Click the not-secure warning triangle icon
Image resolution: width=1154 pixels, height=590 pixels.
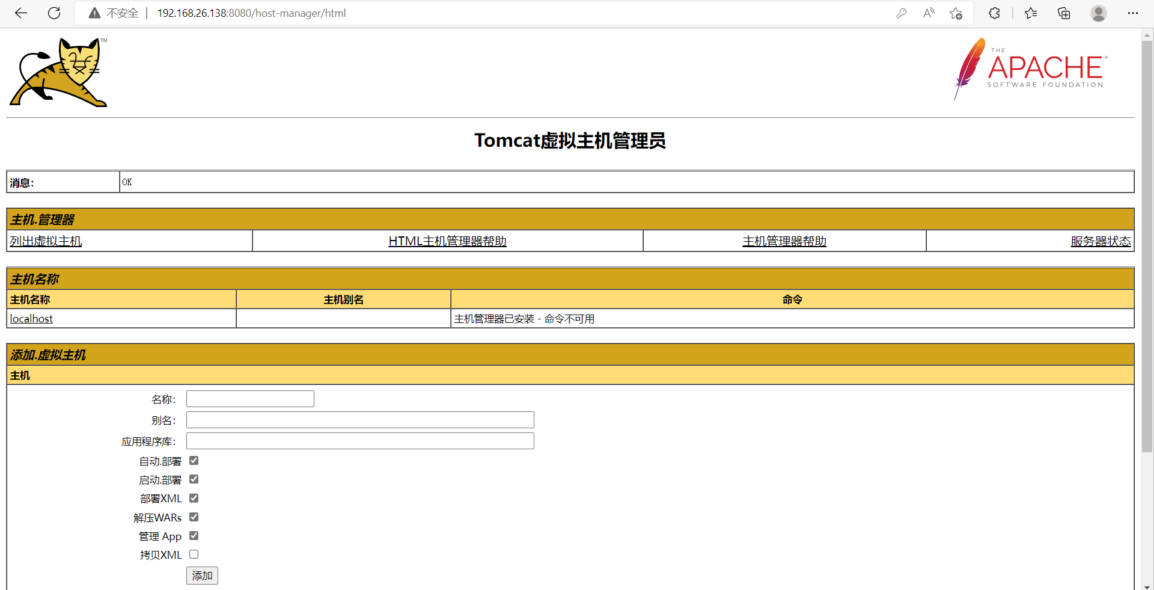(x=94, y=13)
